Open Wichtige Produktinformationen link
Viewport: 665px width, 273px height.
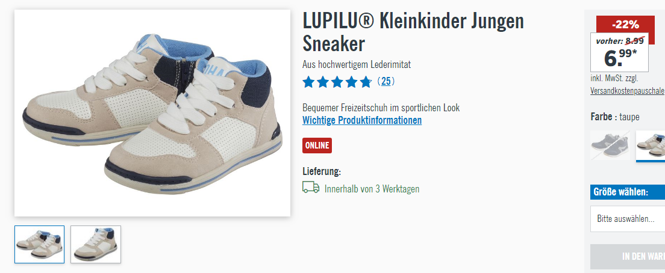[362, 120]
